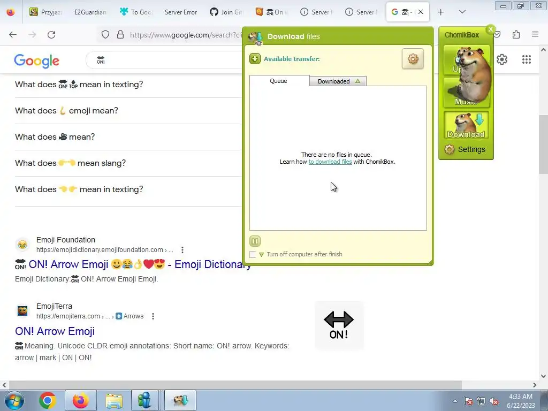Expand the camera emoji 'mean?' question

128,137
